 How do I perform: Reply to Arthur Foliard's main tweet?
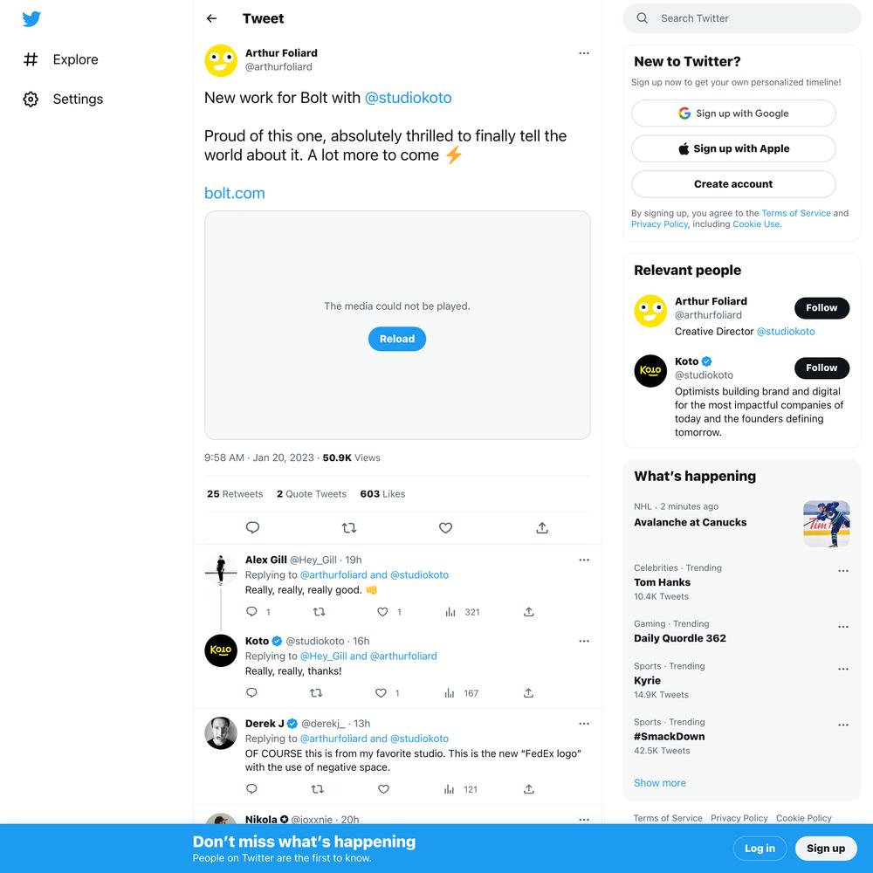point(252,527)
